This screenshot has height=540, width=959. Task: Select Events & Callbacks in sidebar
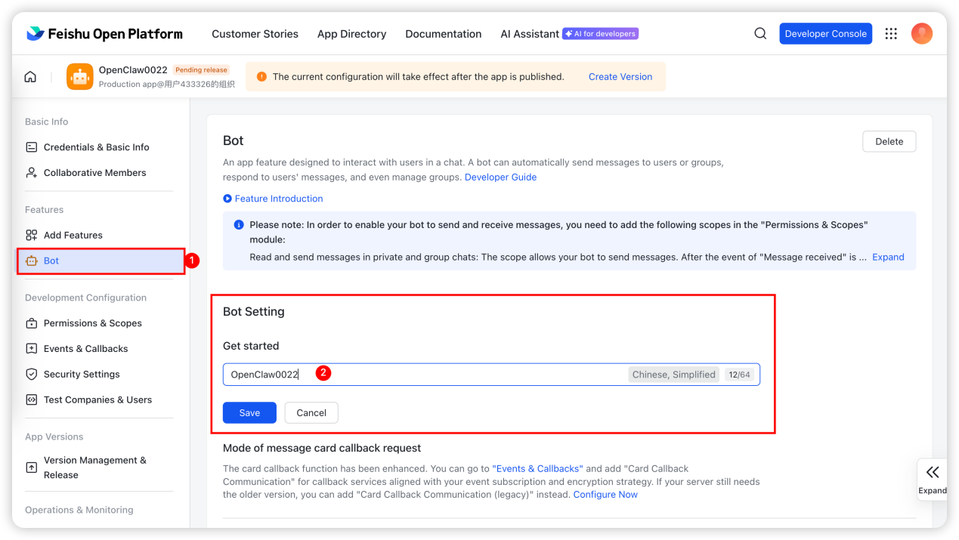coord(85,349)
